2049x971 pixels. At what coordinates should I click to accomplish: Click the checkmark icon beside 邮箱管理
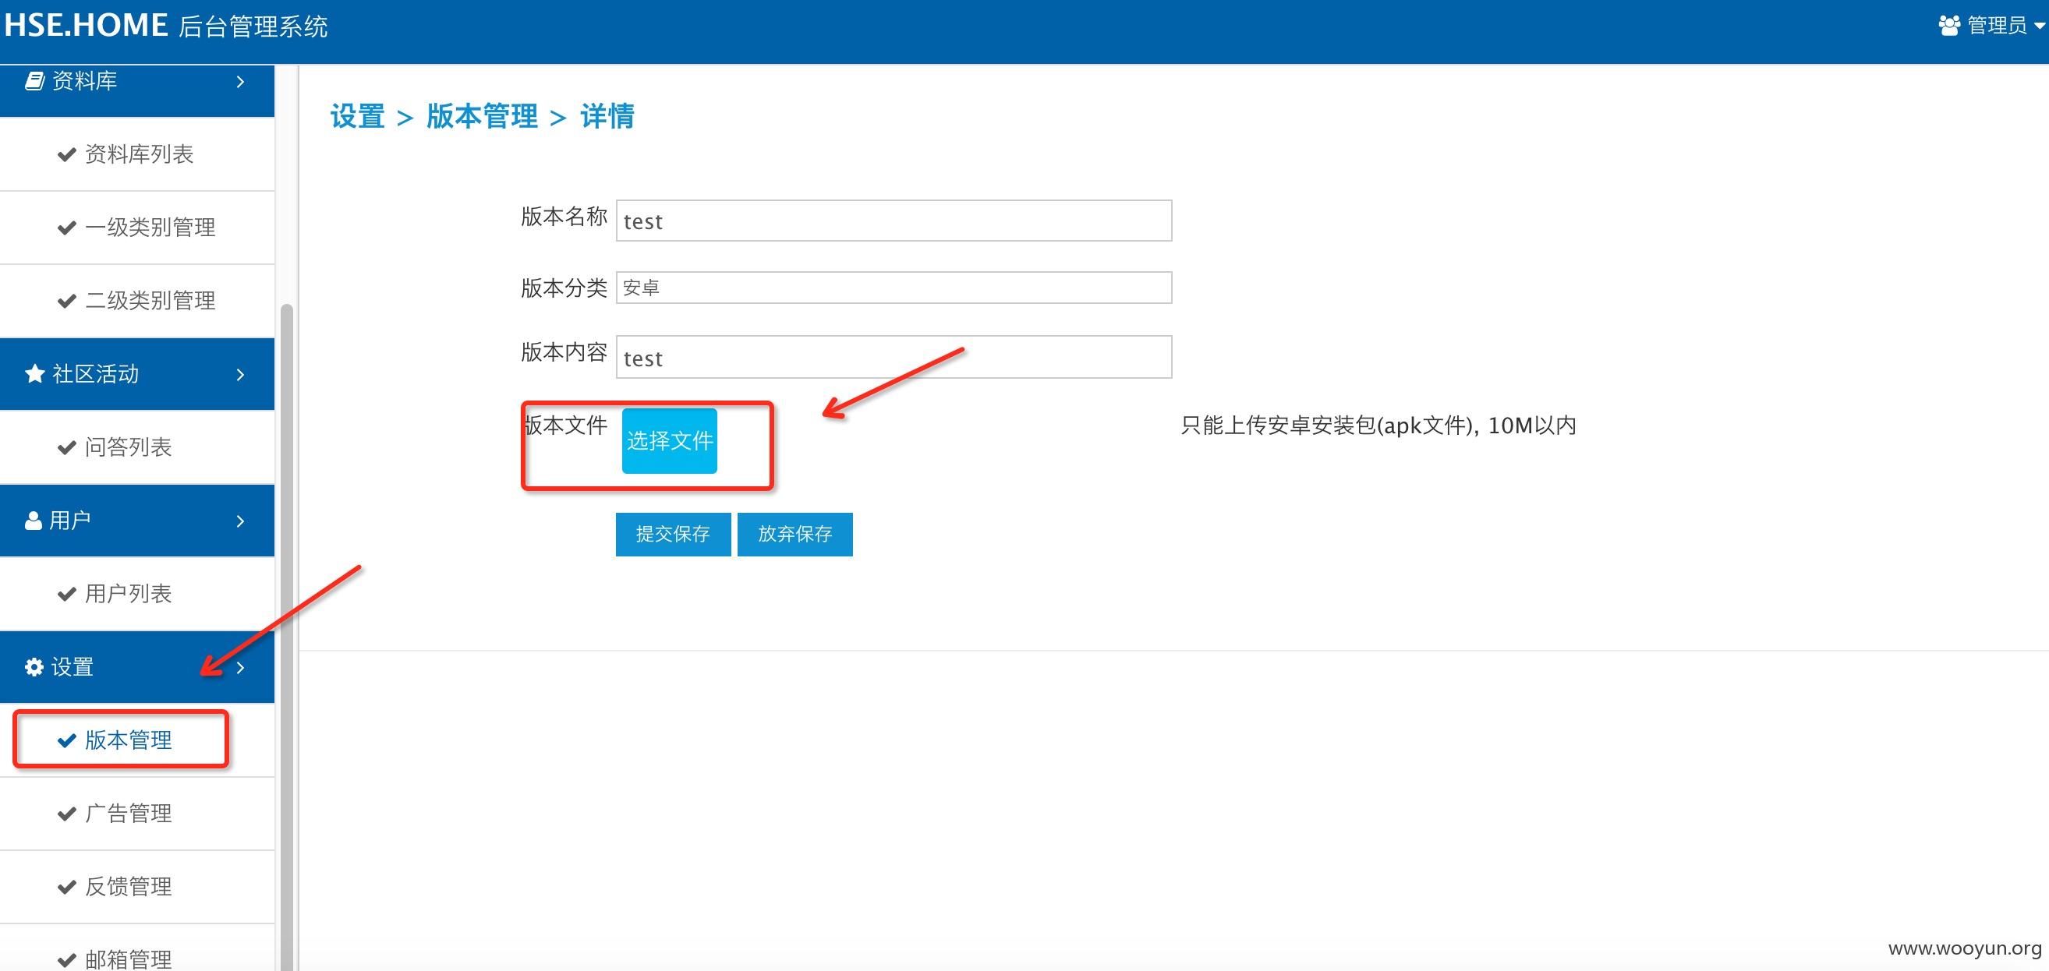67,961
